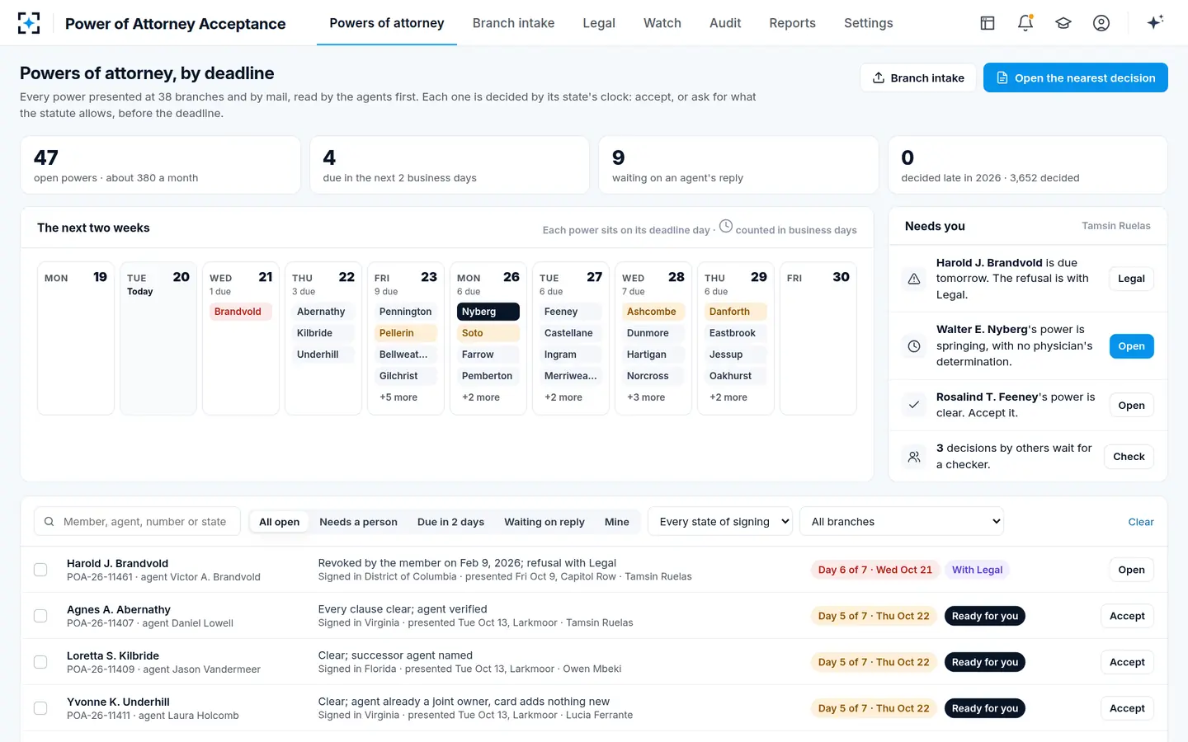Open the All branches dropdown
Screen dimensions: 1188x742
(902, 521)
